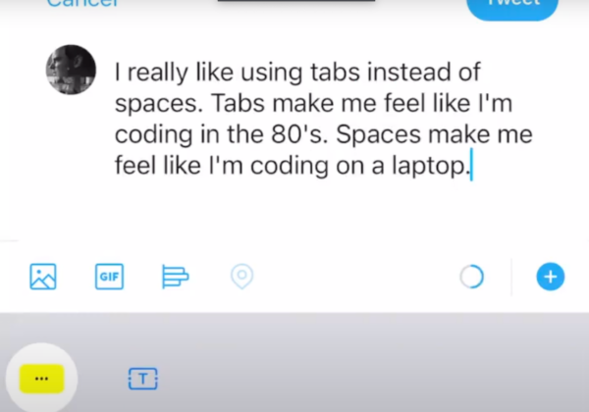Open the GIF picker
589x412 pixels.
click(x=109, y=277)
